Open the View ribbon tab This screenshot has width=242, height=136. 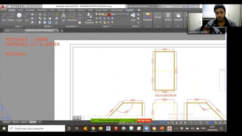[x=52, y=10]
